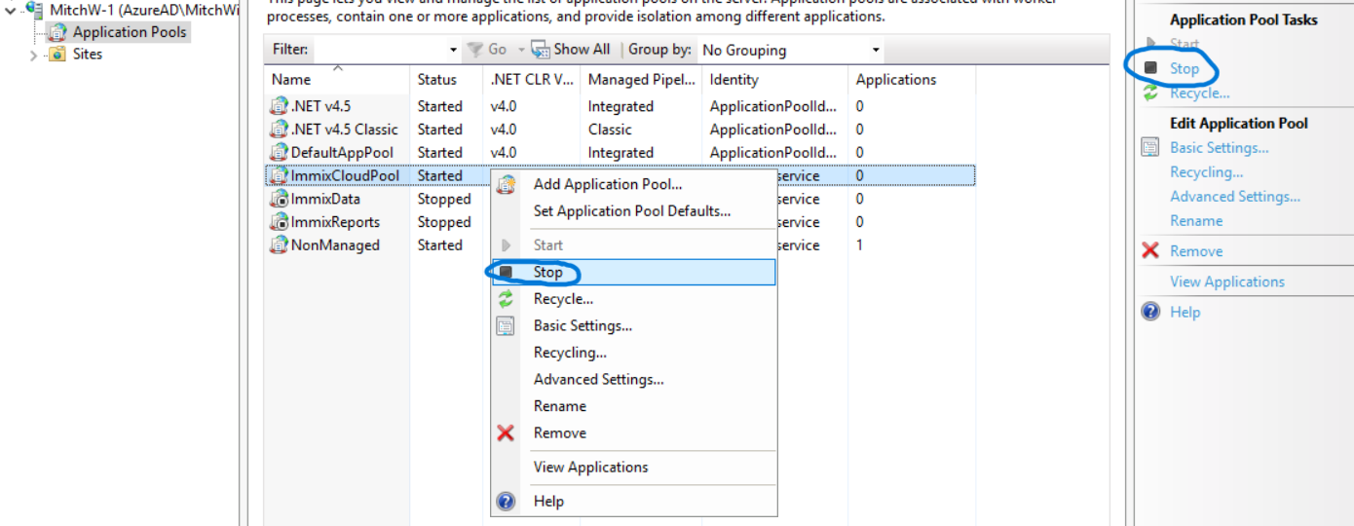Click Actions pane Stop square icon
This screenshot has height=526, width=1354.
pos(1150,68)
